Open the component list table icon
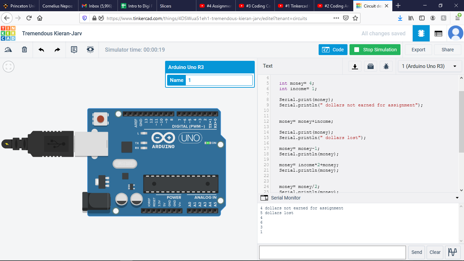The image size is (464, 261). [439, 33]
